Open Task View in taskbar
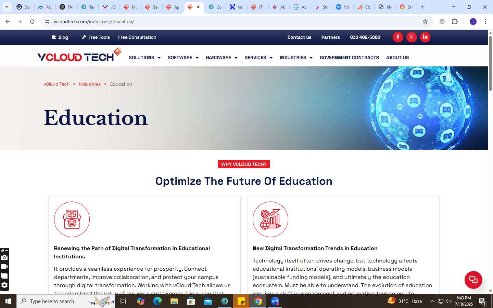 point(123,301)
